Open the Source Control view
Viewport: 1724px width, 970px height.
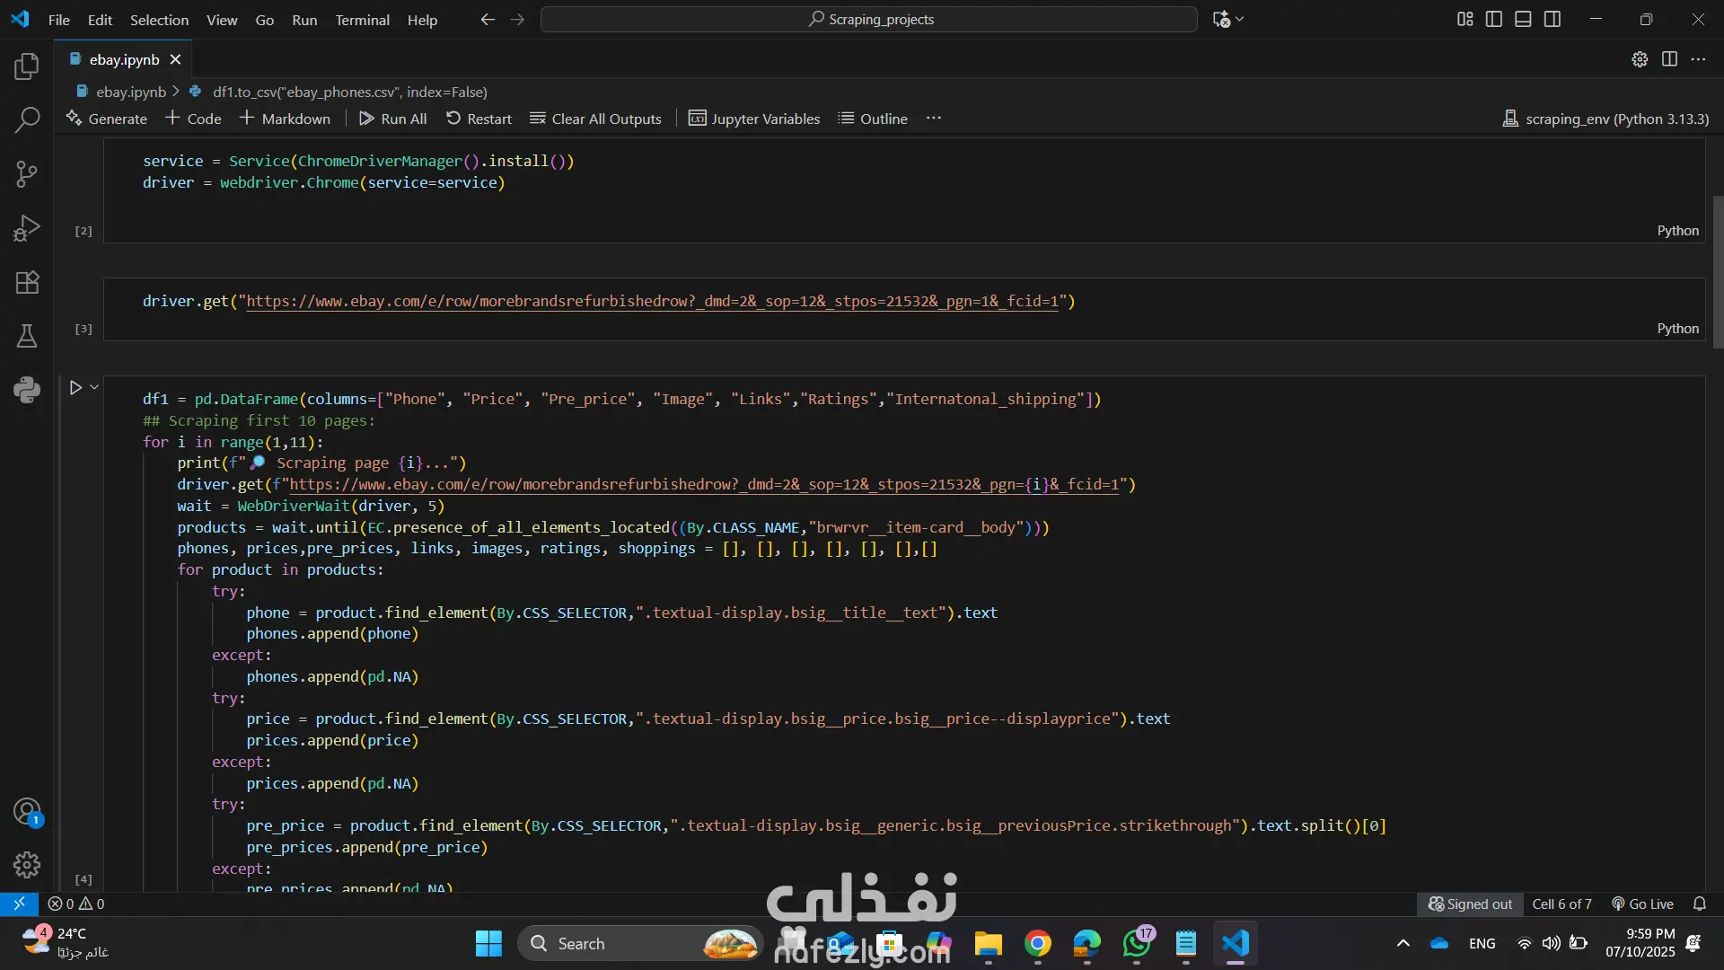point(27,174)
